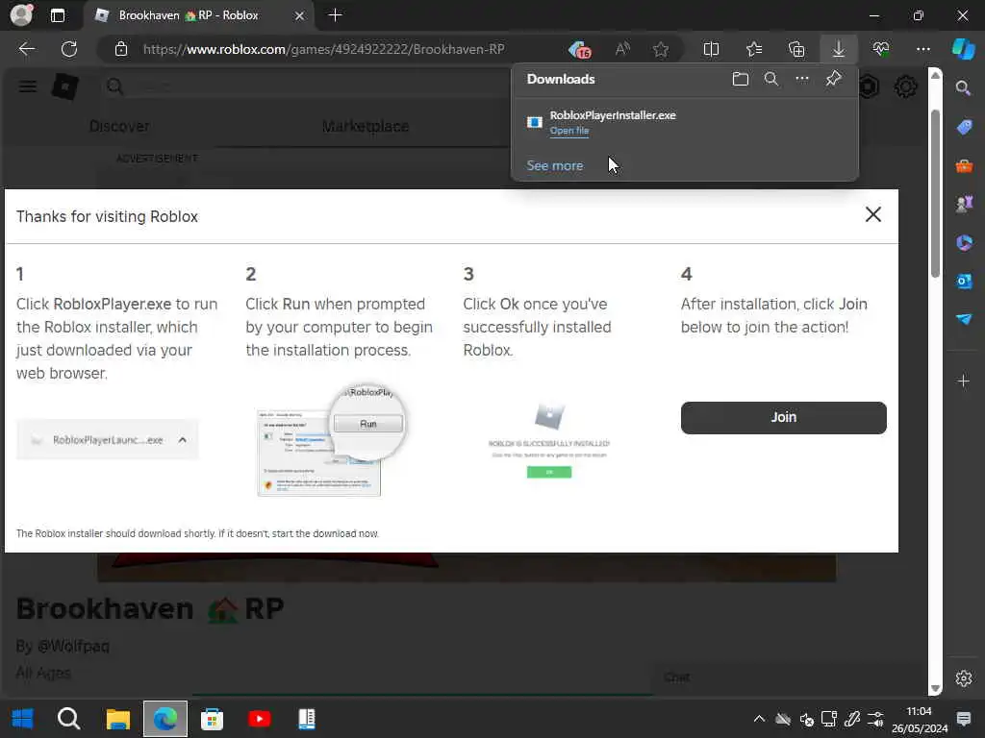Select the Brookhaven RP - Roblox tab
Image resolution: width=985 pixels, height=738 pixels.
[x=198, y=15]
